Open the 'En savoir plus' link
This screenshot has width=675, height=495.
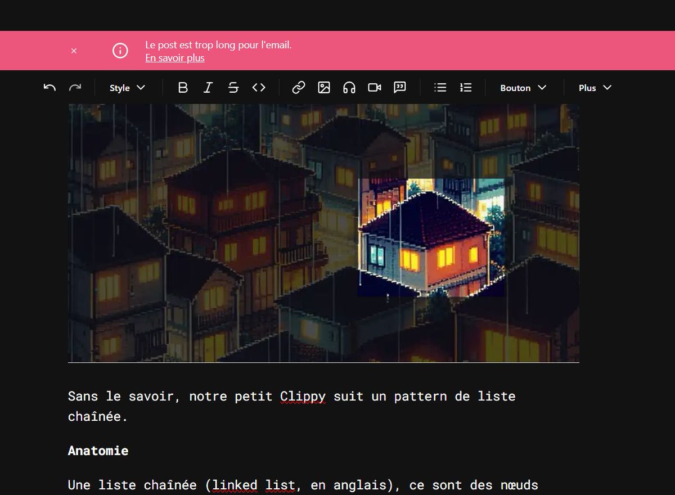[x=175, y=58]
